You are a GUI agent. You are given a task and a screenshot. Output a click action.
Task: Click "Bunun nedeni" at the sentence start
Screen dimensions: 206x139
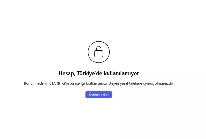click(35, 83)
